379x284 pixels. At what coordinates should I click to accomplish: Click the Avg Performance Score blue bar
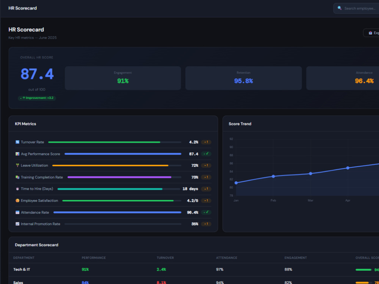[123, 154]
